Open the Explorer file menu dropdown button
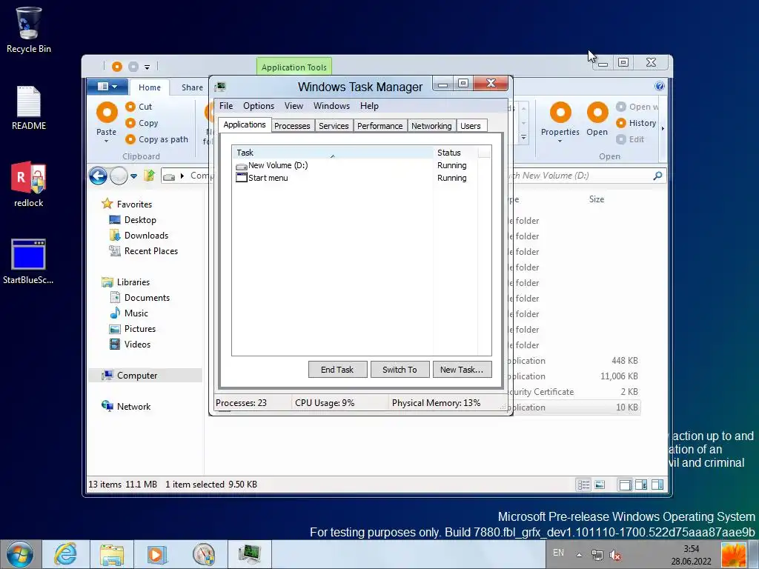Viewport: 759px width, 569px height. pos(107,87)
